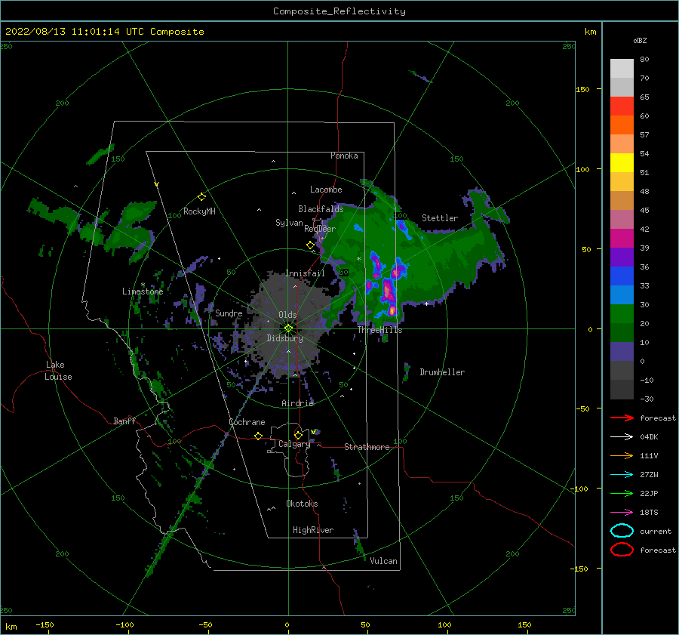Click the HighRiver label

(x=313, y=530)
